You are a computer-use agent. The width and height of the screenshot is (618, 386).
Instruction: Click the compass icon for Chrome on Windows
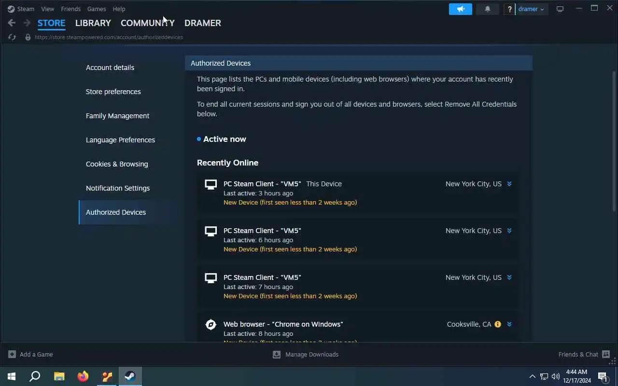point(211,325)
